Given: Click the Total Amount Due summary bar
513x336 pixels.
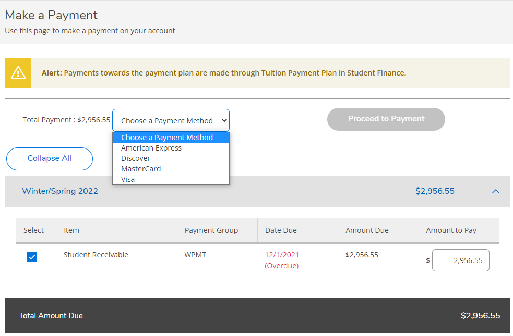Looking at the screenshot, I should 256,316.
